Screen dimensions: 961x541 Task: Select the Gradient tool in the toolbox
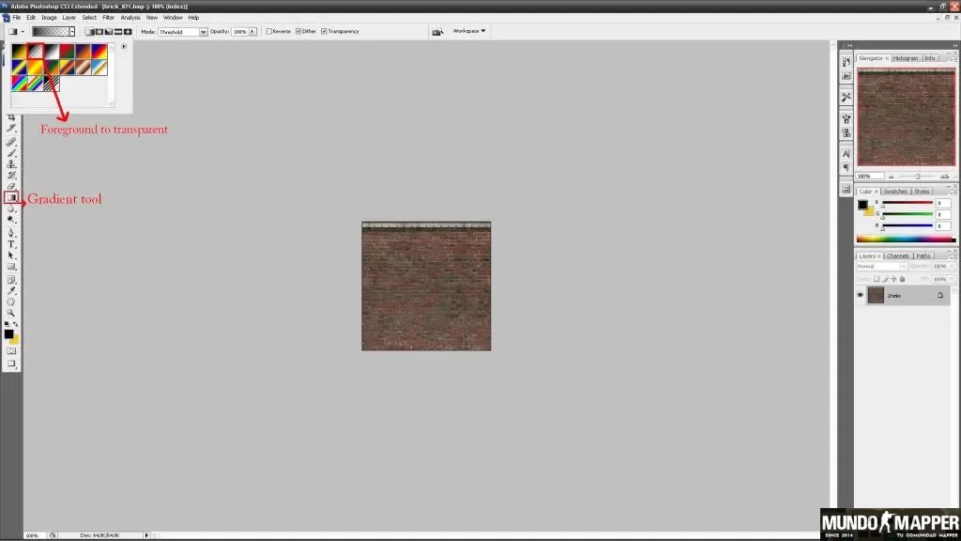11,197
